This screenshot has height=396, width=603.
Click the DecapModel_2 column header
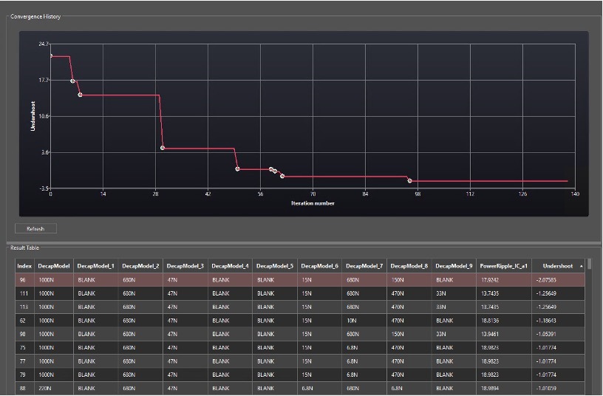[x=140, y=266]
